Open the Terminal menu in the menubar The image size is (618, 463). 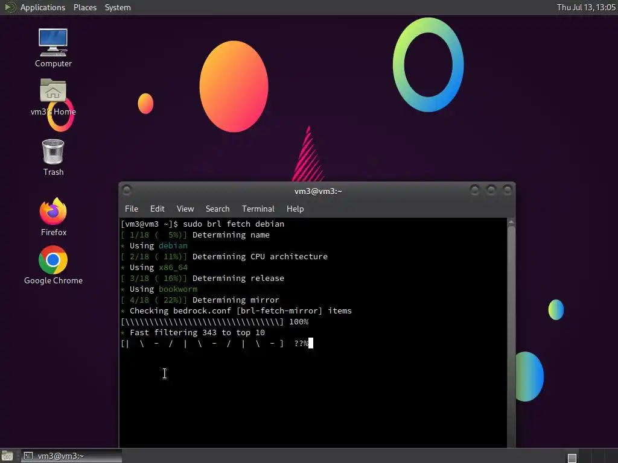pos(258,209)
